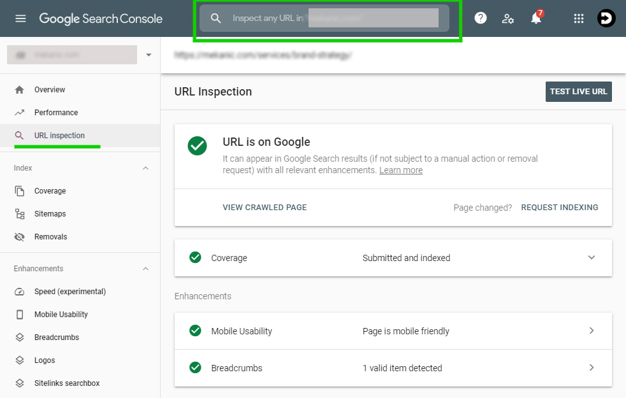Click the Logos layers icon
This screenshot has height=398, width=626.
[20, 360]
